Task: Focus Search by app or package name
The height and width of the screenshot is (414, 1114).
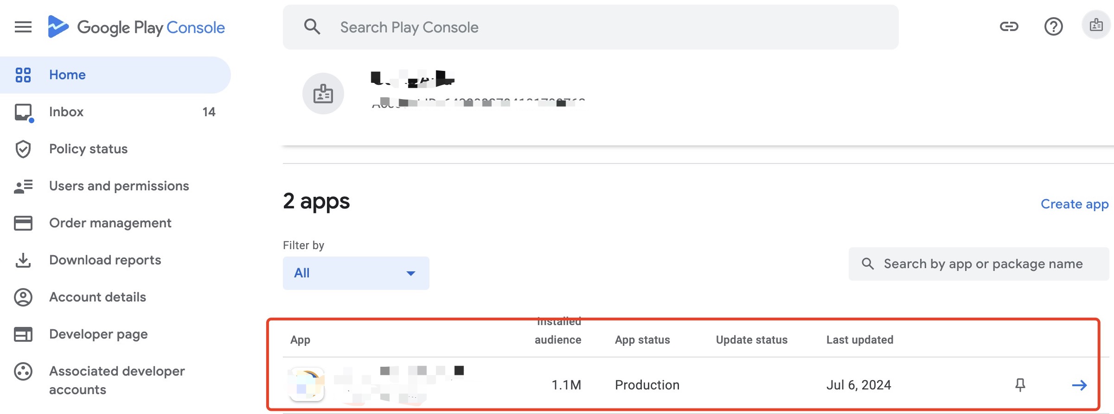Action: tap(979, 264)
